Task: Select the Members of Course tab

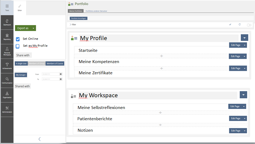Action: pos(55,64)
